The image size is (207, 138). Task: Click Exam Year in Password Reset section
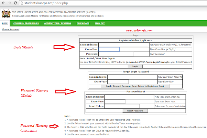[x=115, y=102]
